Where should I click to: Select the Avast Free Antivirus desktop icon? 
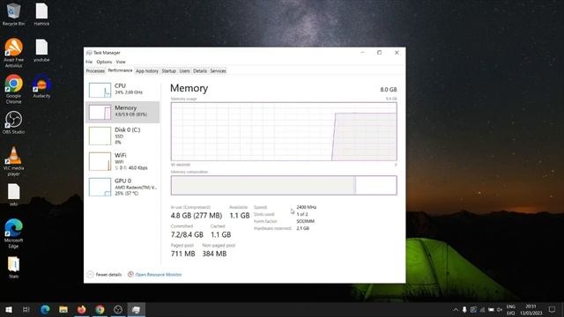click(x=14, y=53)
